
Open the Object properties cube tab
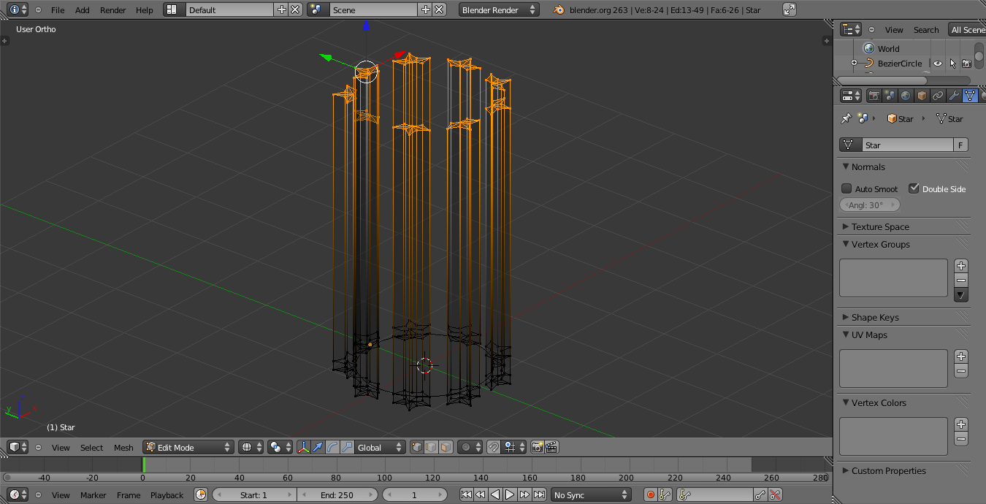(922, 96)
